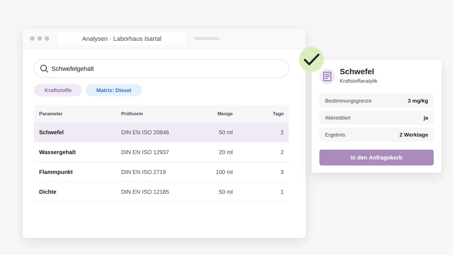This screenshot has width=453, height=255.
Task: Select the Dichte row
Action: pyautogui.click(x=161, y=192)
